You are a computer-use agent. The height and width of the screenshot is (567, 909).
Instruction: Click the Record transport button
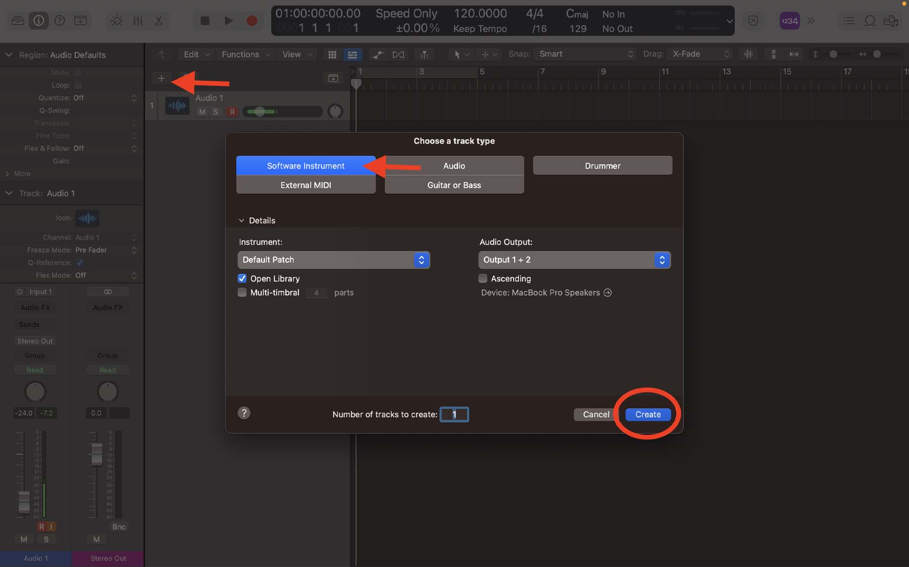[x=251, y=21]
